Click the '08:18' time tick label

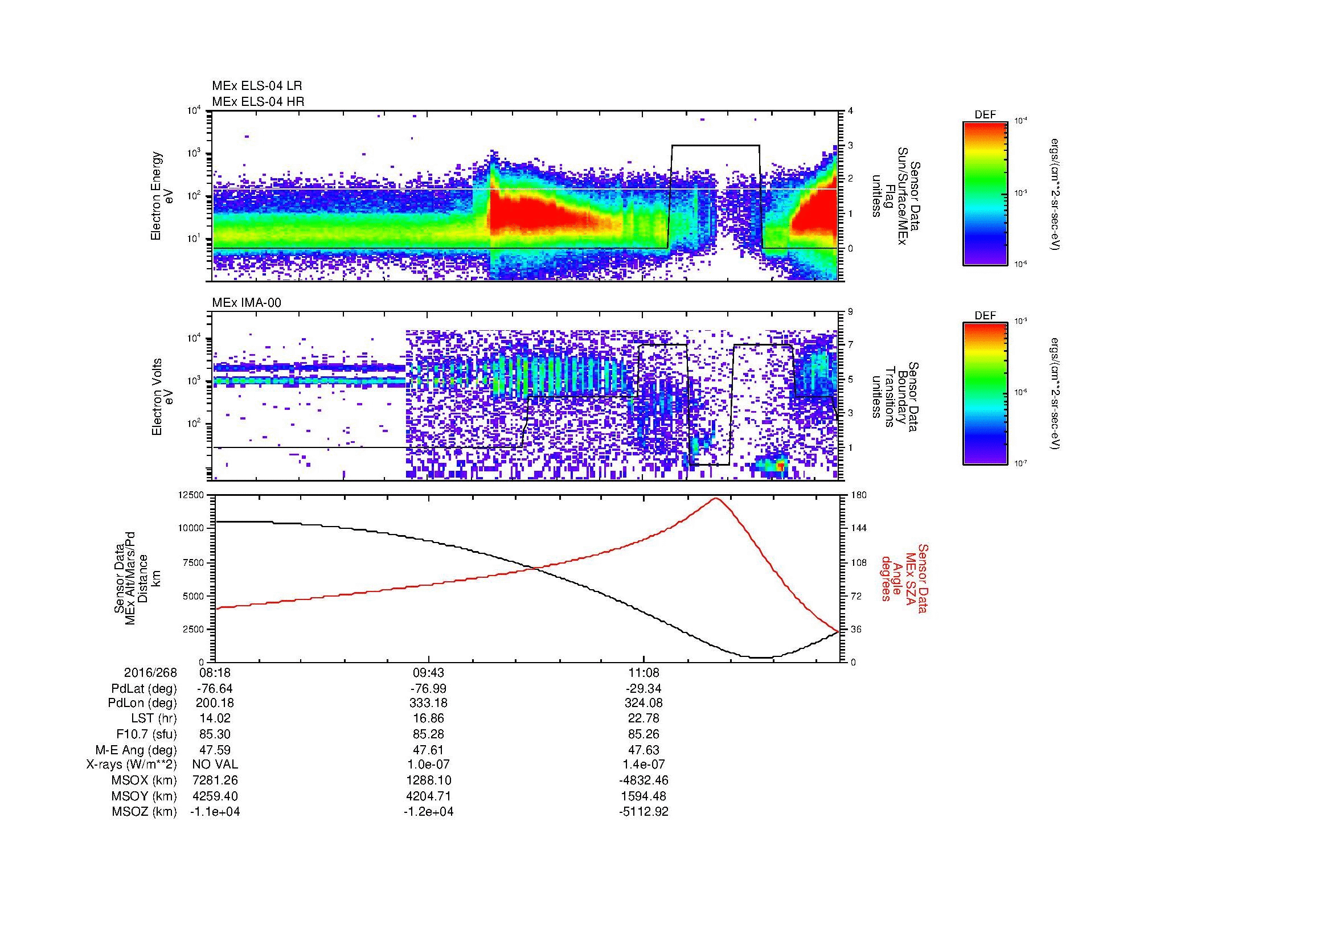[215, 672]
